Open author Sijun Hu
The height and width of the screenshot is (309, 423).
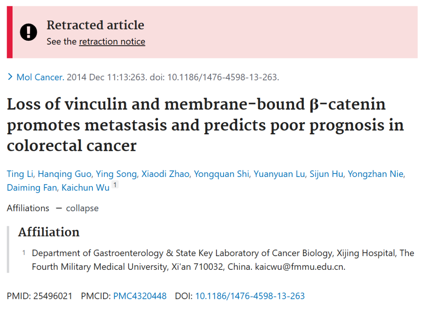click(326, 174)
